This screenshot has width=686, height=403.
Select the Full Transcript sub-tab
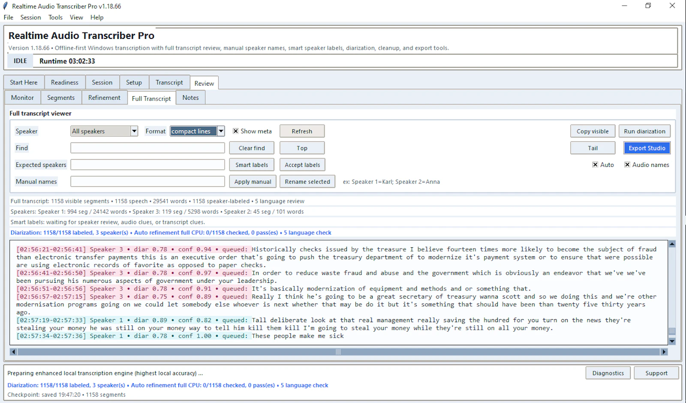151,98
